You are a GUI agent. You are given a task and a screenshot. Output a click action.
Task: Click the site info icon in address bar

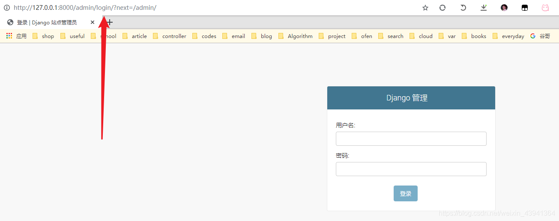tap(7, 8)
